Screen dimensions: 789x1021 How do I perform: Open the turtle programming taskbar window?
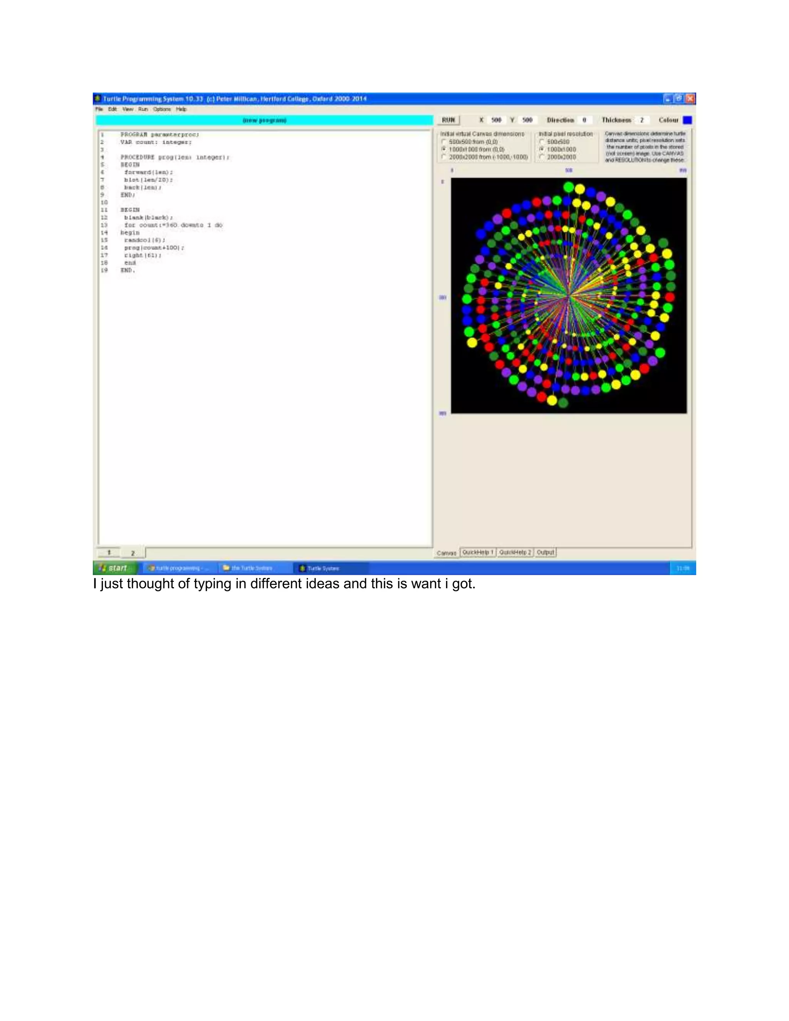tap(178, 568)
